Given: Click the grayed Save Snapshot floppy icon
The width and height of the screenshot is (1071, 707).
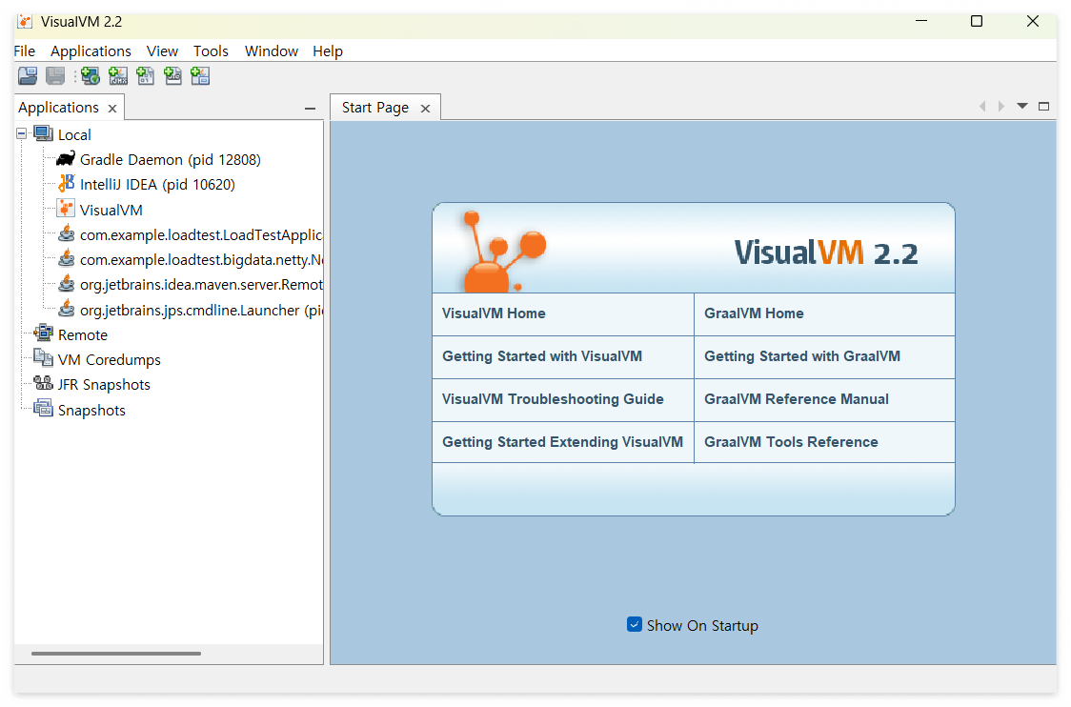Looking at the screenshot, I should pyautogui.click(x=55, y=76).
